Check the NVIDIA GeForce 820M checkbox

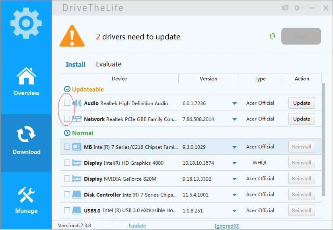click(x=67, y=178)
